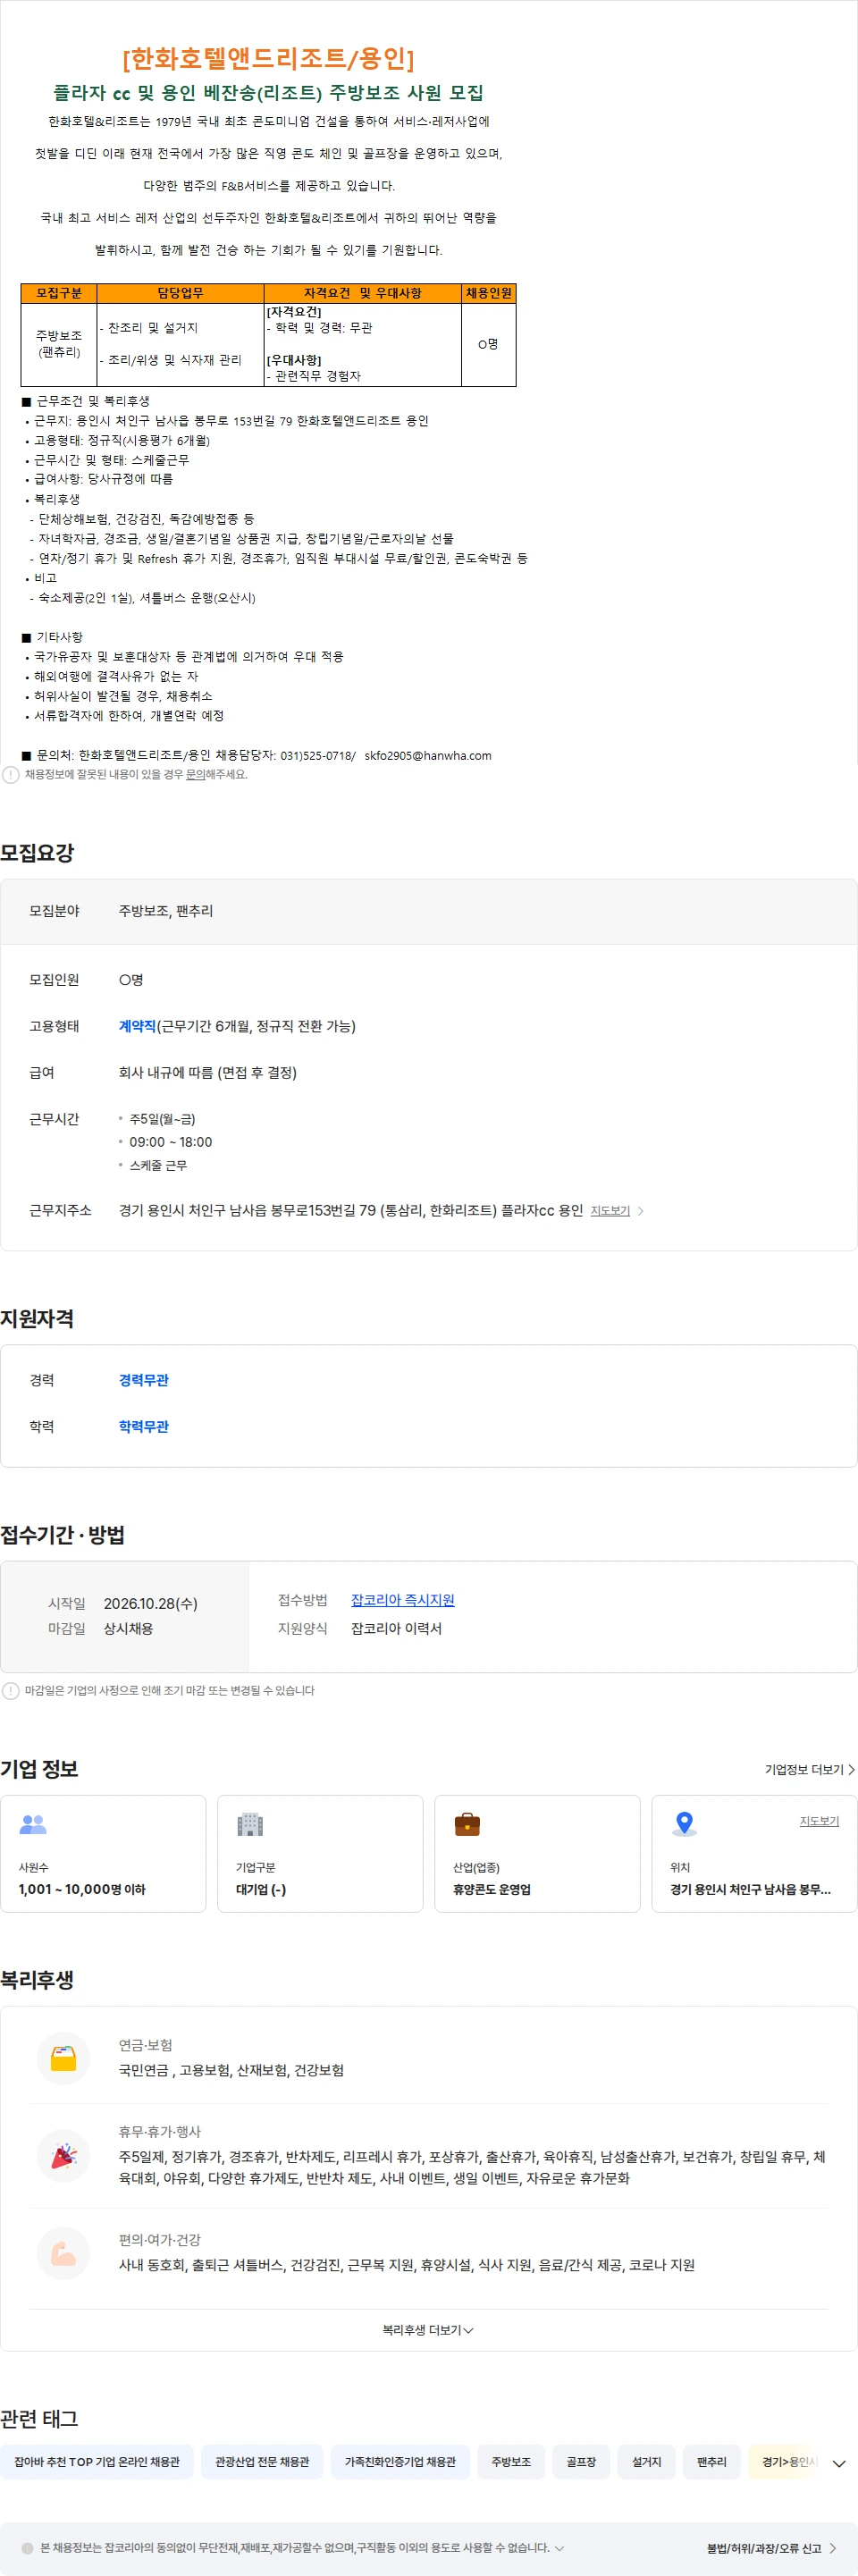Click the 09:00 ~ 18:00 work hours
The image size is (858, 2576).
coord(170,1141)
